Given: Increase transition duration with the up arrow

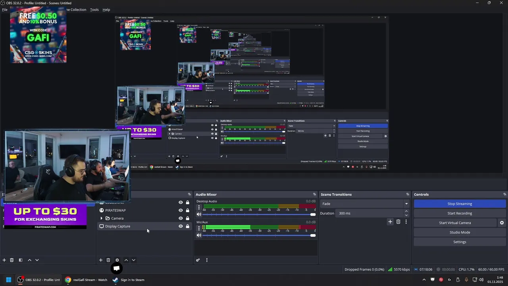Looking at the screenshot, I should coord(406,211).
